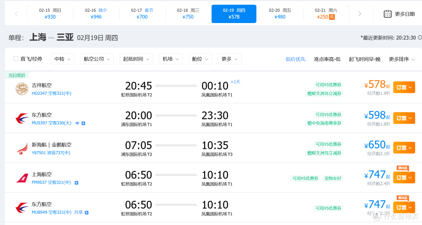The width and height of the screenshot is (422, 225).
Task: Click departure time 20:45
Action: pyautogui.click(x=138, y=86)
